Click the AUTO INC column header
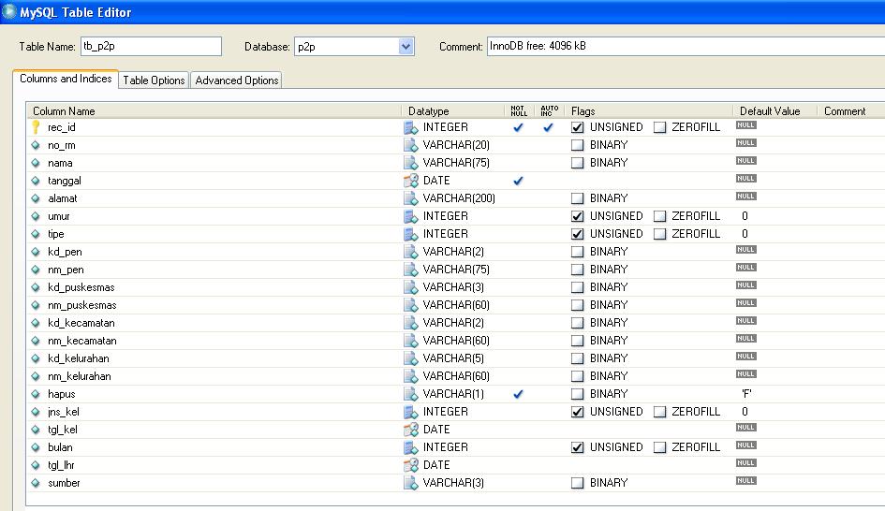 coord(549,111)
